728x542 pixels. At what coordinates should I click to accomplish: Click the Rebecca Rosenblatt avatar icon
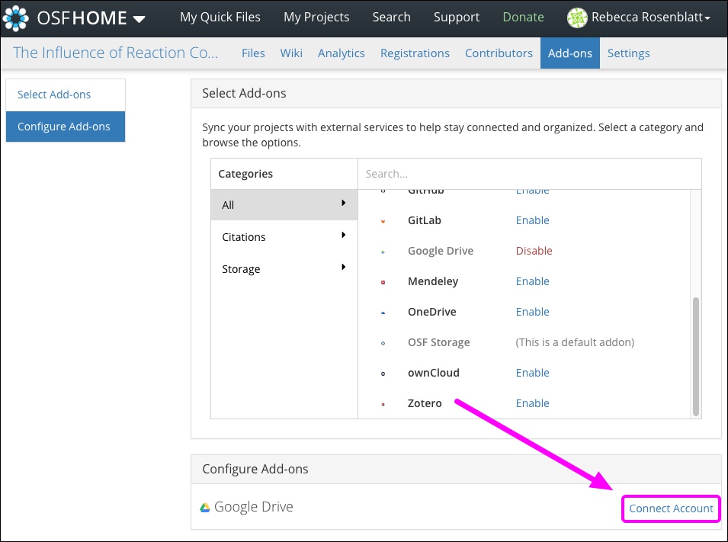[x=577, y=18]
